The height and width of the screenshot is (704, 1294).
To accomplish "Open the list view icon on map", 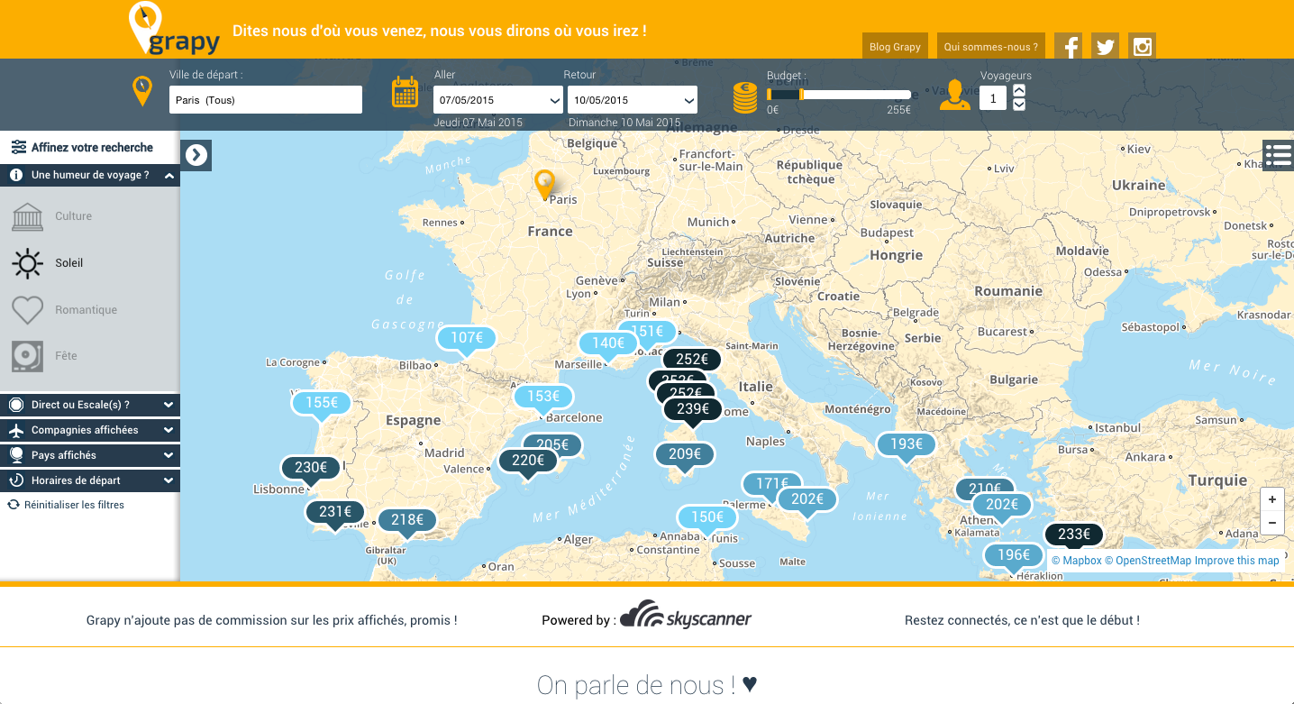I will pyautogui.click(x=1278, y=155).
